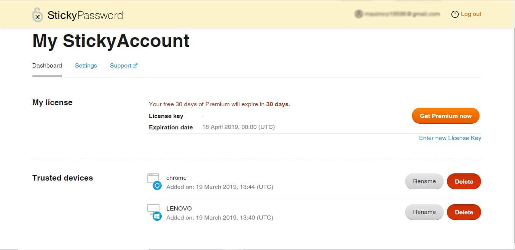Click the LENOVO Windows computer icon
Viewport: 515px width, 250px height.
coord(155,212)
